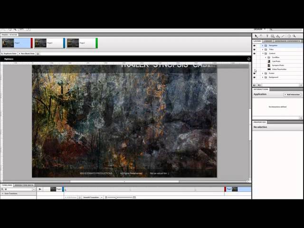Screen dimensions: 304x228
Task: Click the Duplicate State button
Action: [9, 54]
